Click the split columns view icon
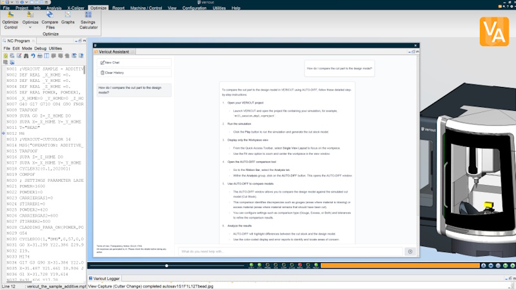The width and height of the screenshot is (516, 290). coord(46,56)
